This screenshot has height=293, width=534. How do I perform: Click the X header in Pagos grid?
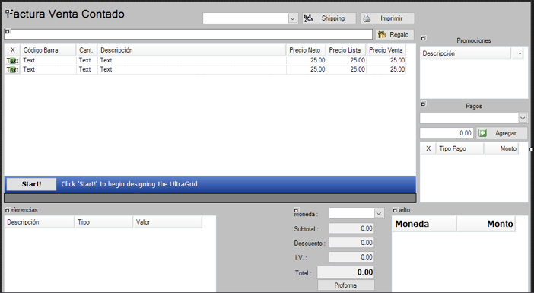(x=428, y=148)
